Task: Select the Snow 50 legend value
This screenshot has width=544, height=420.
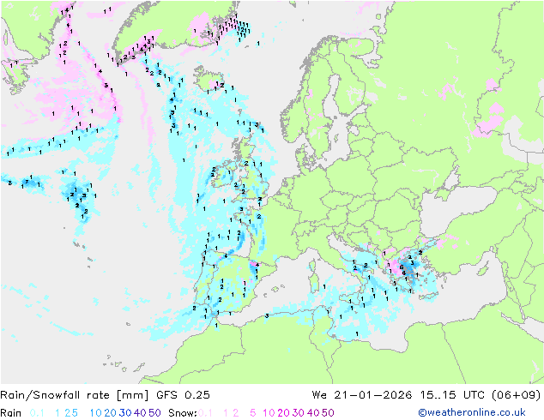Action: tap(328, 413)
